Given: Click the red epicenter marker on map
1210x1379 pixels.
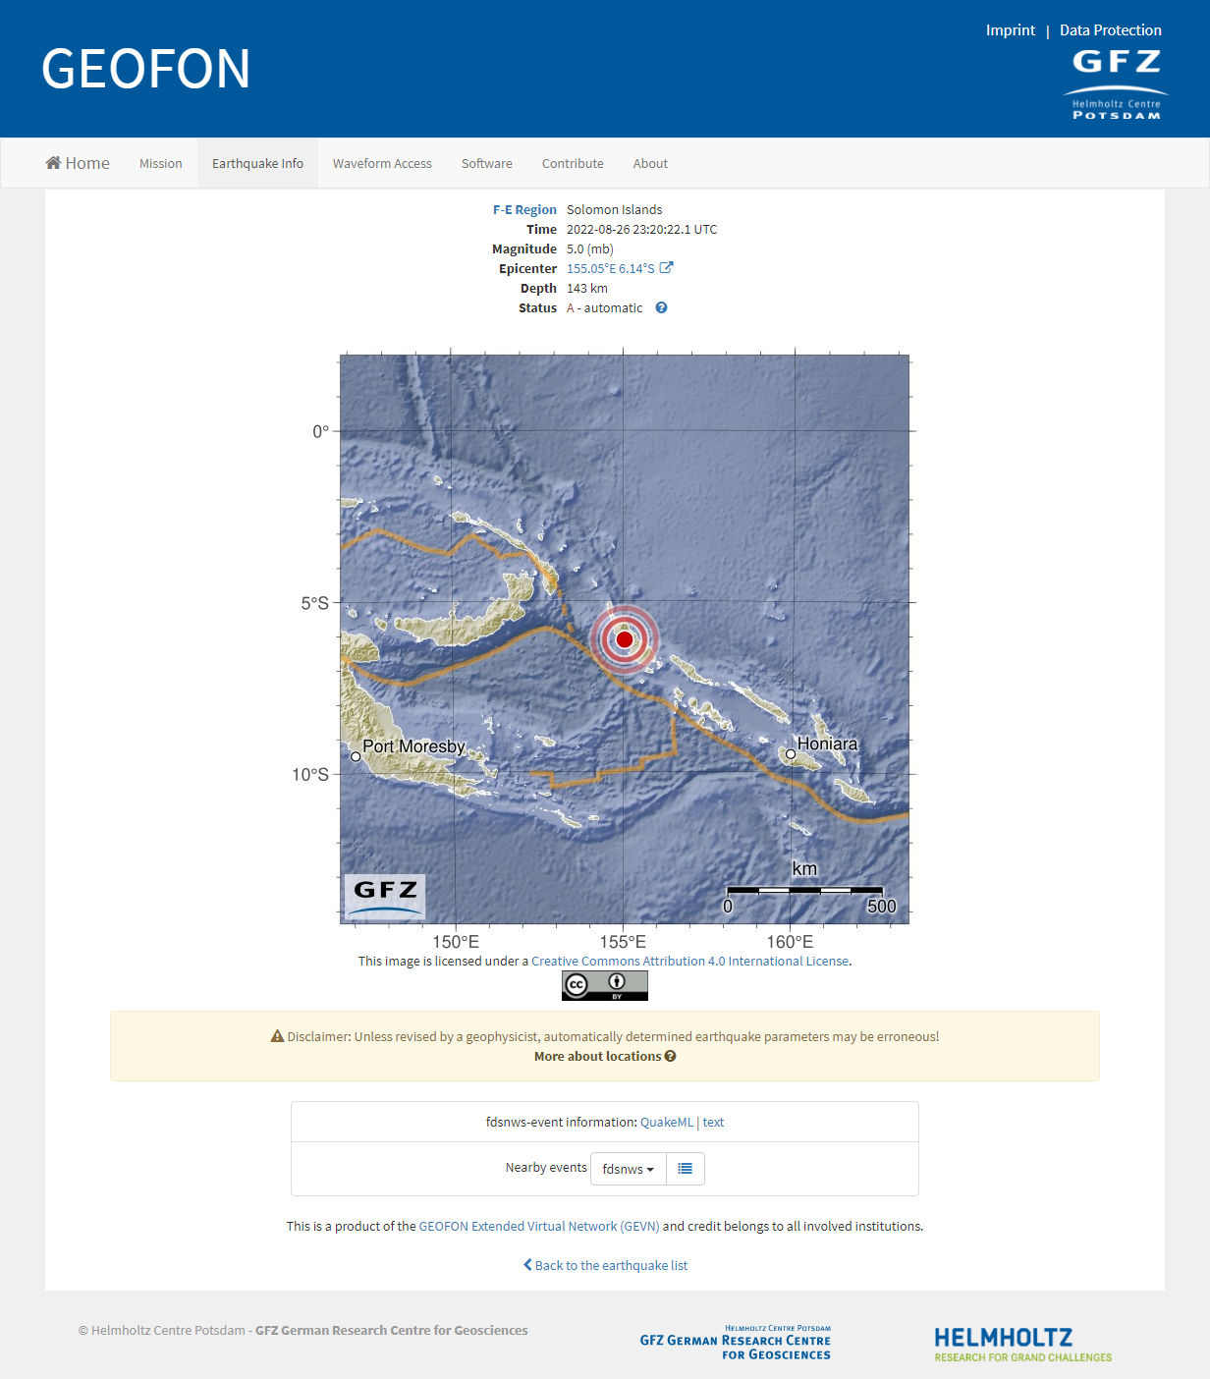Looking at the screenshot, I should point(624,639).
